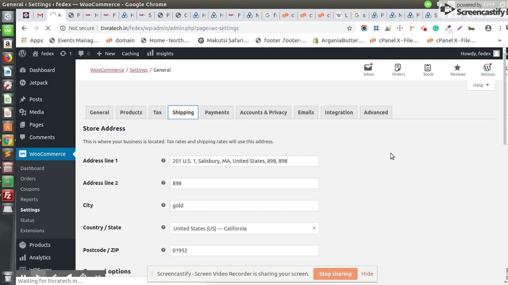508x285 pixels.
Task: Follow the WooCommerce breadcrumb link
Action: [x=107, y=70]
